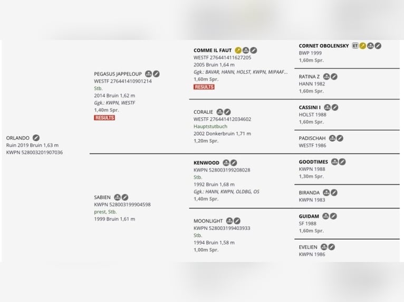This screenshot has height=302, width=404.
Task: Open the horse name CORNET OBOLENSKY
Action: tap(323, 46)
